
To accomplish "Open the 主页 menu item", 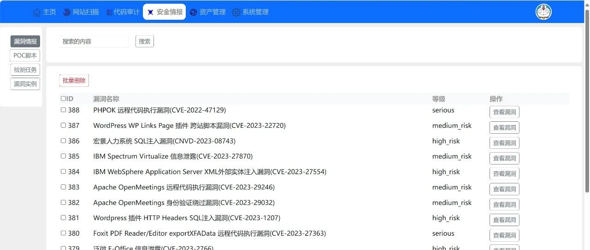I will coord(44,12).
